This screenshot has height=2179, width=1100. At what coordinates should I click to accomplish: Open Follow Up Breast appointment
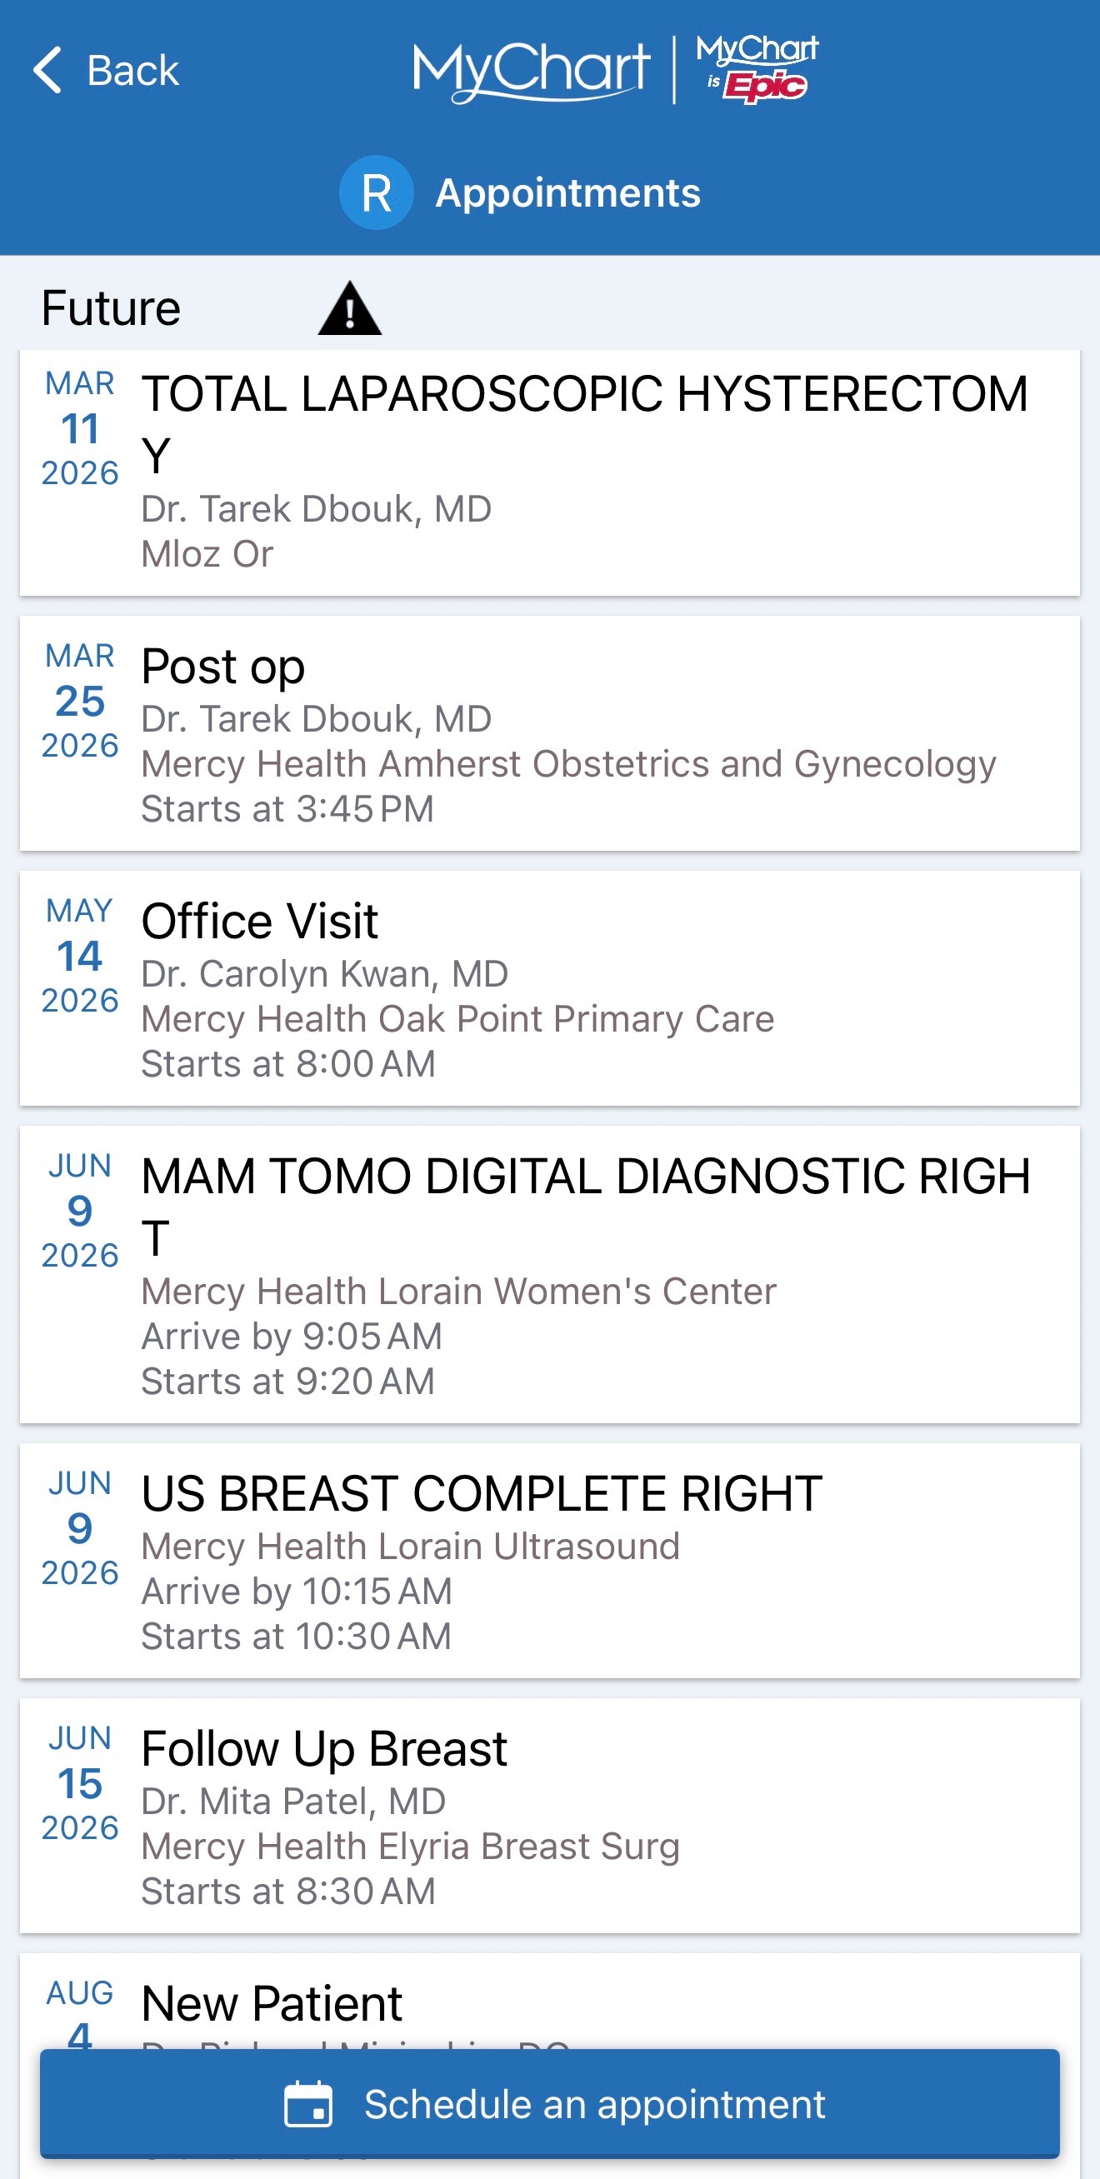pyautogui.click(x=550, y=1814)
